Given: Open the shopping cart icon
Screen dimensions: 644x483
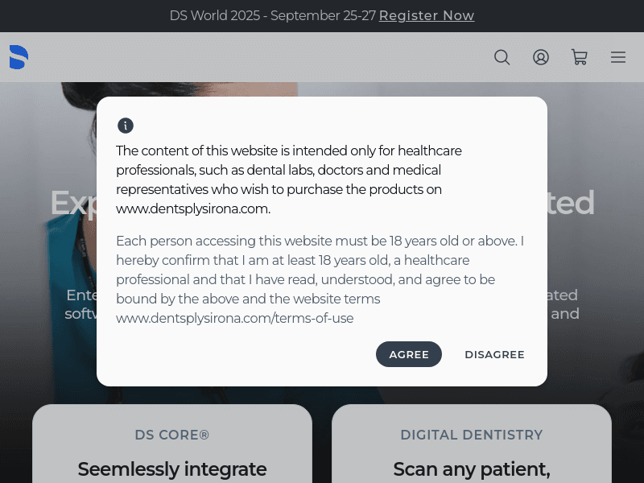Looking at the screenshot, I should click(x=580, y=57).
